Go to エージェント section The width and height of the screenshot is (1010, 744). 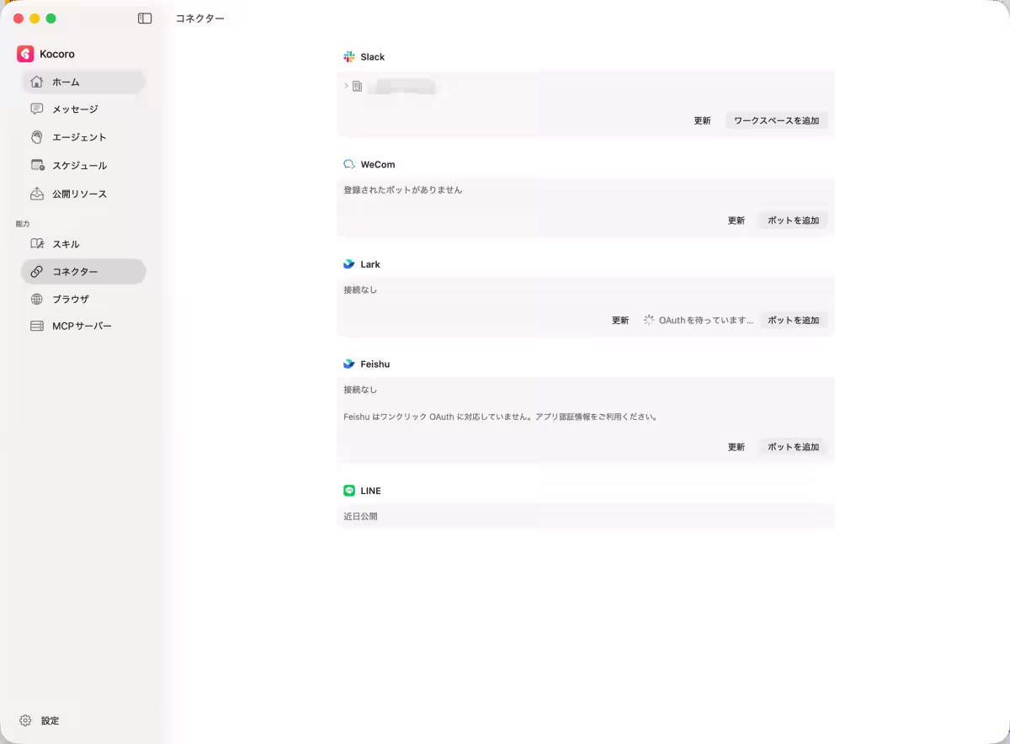click(83, 136)
